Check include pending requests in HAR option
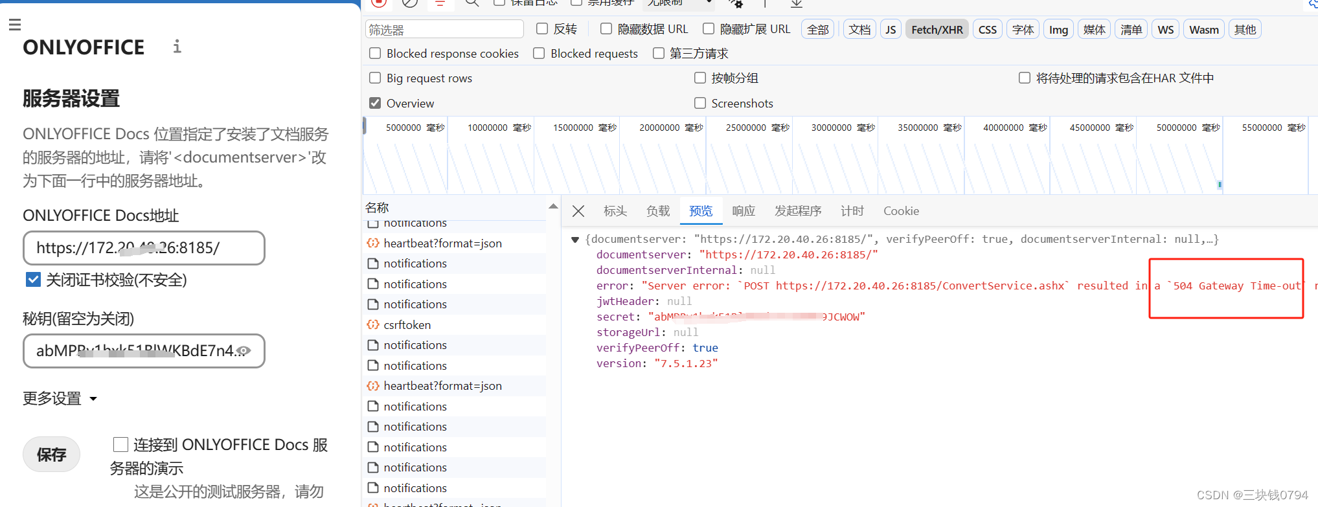 coord(1025,78)
